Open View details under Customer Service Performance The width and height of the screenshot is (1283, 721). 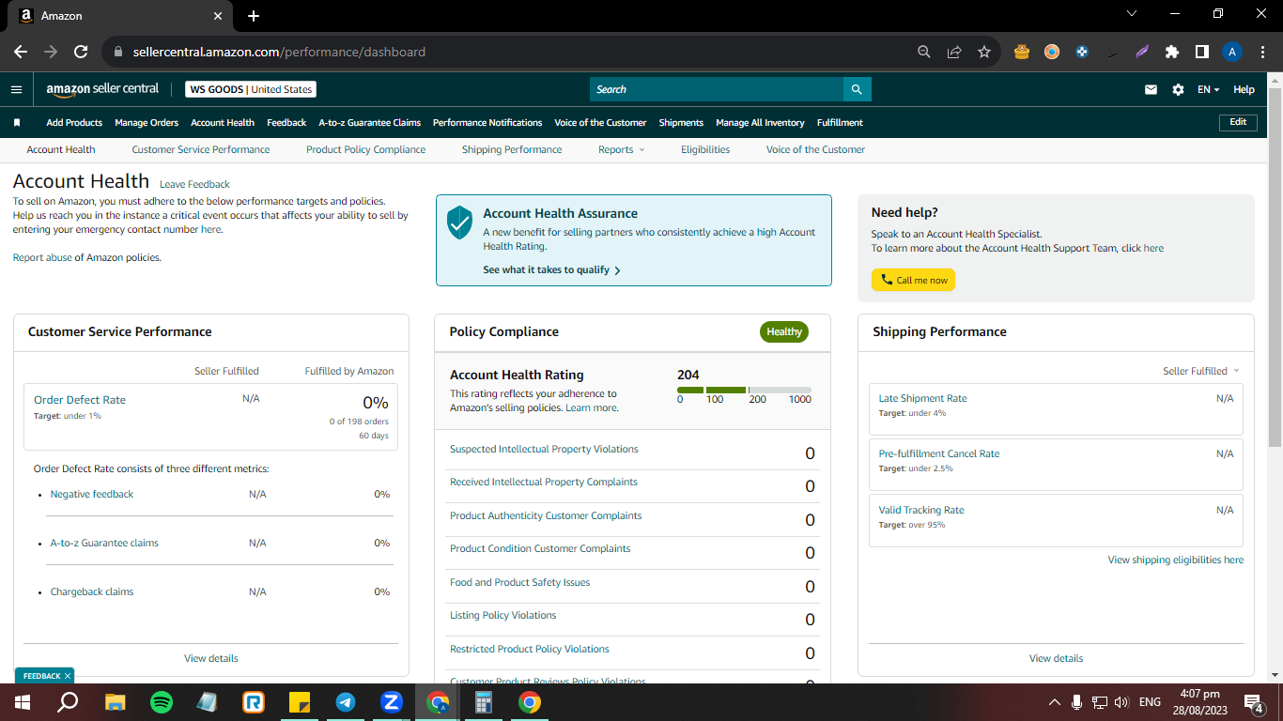click(x=211, y=658)
